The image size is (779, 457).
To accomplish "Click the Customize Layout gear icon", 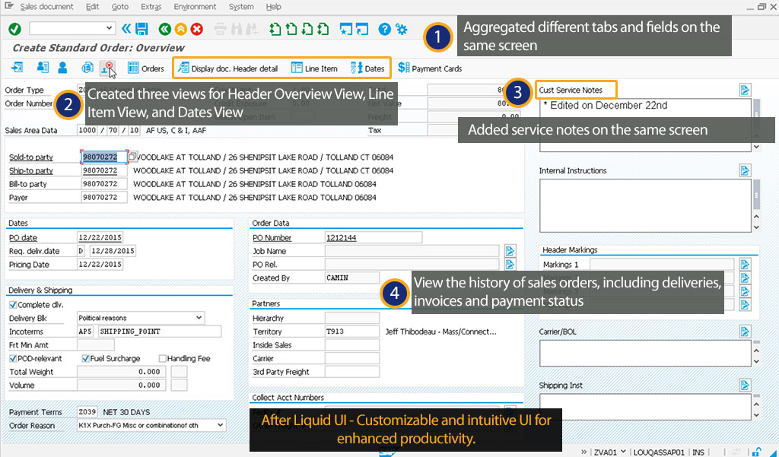I will point(402,29).
